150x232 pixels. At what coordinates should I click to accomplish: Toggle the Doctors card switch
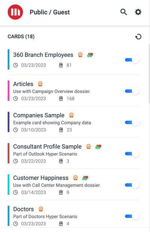pos(132,216)
